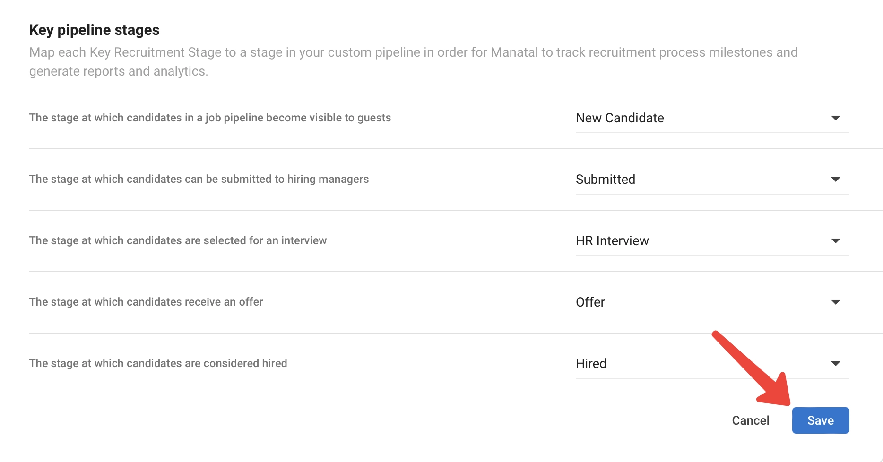Click the 'considered hired' stage label
The image size is (883, 462).
pyautogui.click(x=158, y=363)
